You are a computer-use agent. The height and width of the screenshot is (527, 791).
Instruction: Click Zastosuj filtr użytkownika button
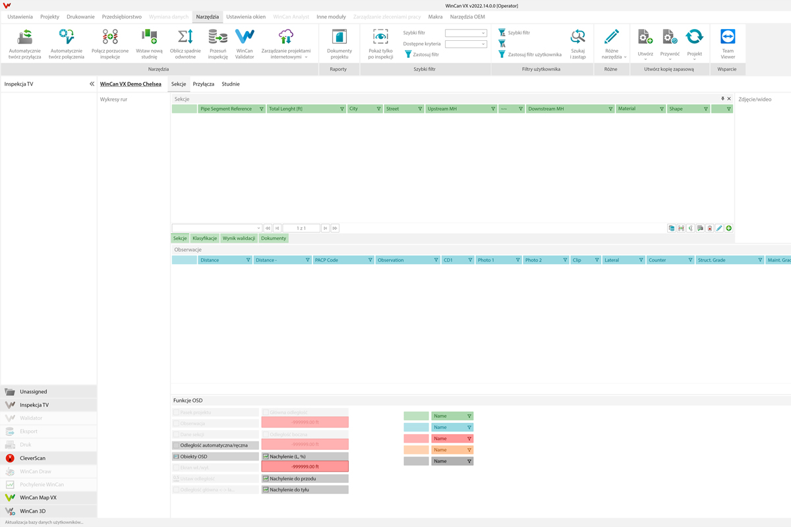pos(530,55)
